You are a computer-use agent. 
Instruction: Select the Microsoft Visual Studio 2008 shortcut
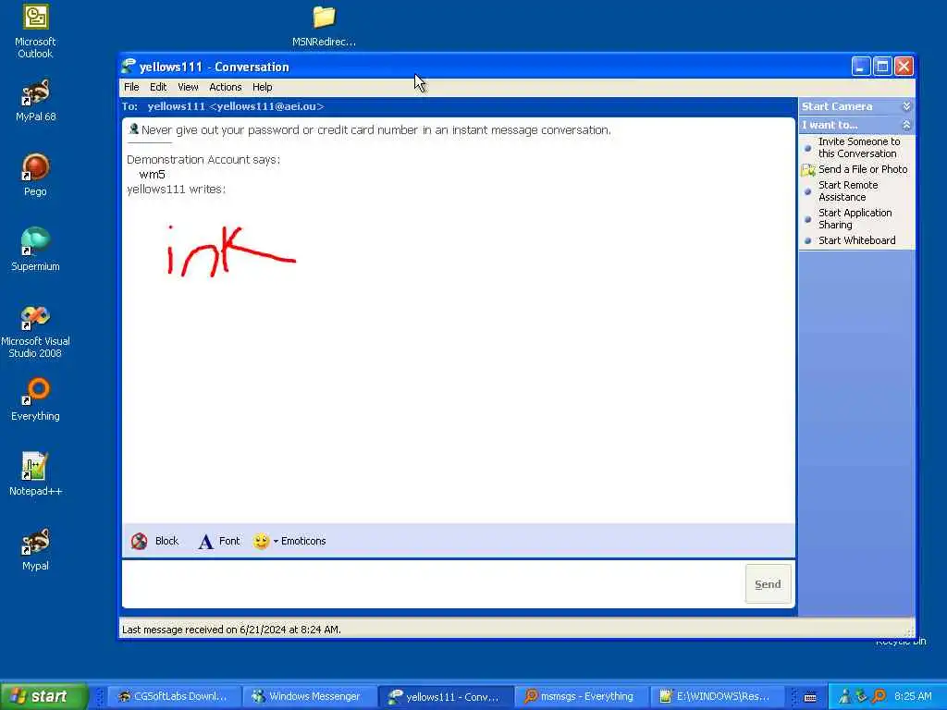(35, 331)
